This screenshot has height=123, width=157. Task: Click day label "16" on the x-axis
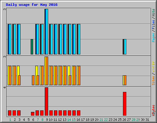[78, 120]
